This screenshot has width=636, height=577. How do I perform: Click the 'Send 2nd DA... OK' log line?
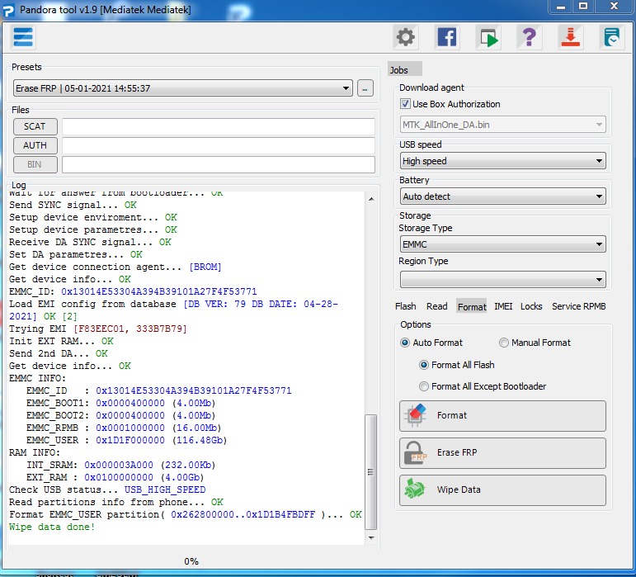click(x=59, y=353)
